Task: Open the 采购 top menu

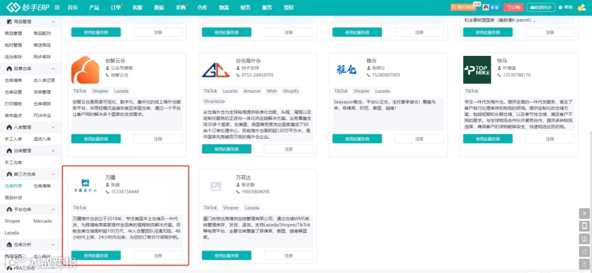Action: click(181, 8)
